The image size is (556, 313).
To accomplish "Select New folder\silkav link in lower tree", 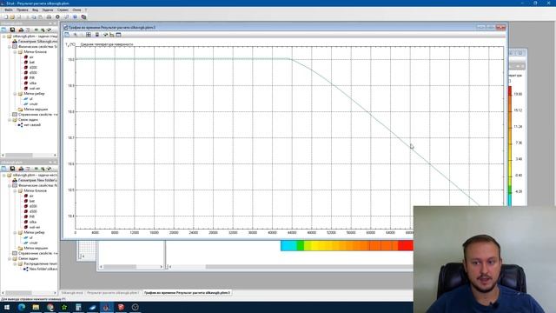I will [x=43, y=269].
